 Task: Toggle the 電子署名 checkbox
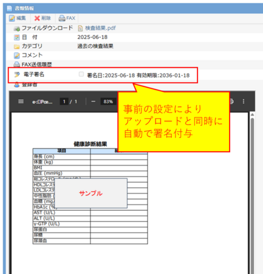point(81,74)
